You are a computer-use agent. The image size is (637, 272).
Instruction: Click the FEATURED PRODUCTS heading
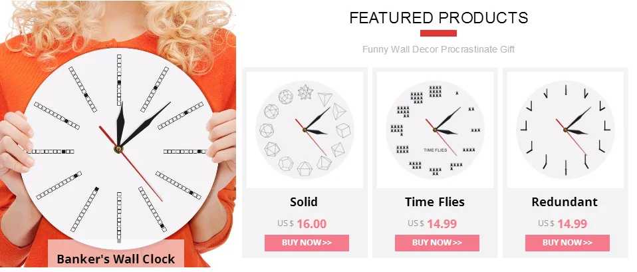[x=439, y=18]
